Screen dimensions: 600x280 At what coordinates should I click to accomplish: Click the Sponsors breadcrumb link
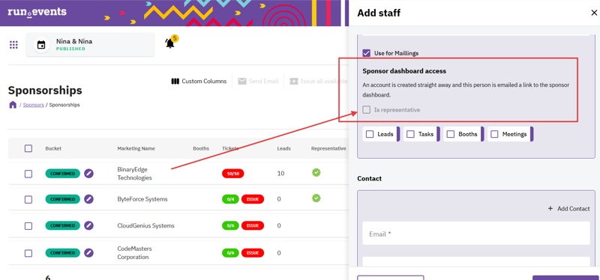point(33,105)
